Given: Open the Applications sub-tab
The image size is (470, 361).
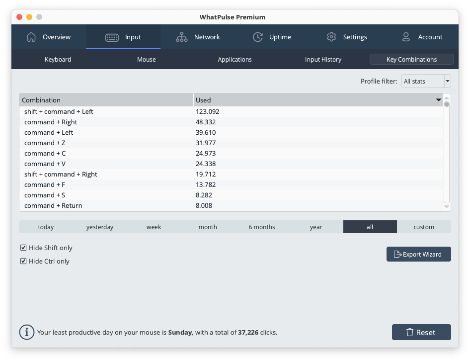Looking at the screenshot, I should pos(235,60).
